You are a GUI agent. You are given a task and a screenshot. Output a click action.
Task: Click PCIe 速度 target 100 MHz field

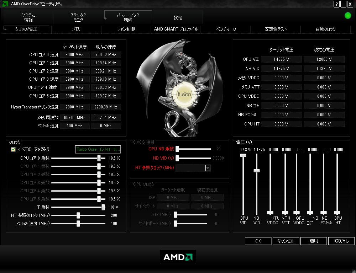75,125
